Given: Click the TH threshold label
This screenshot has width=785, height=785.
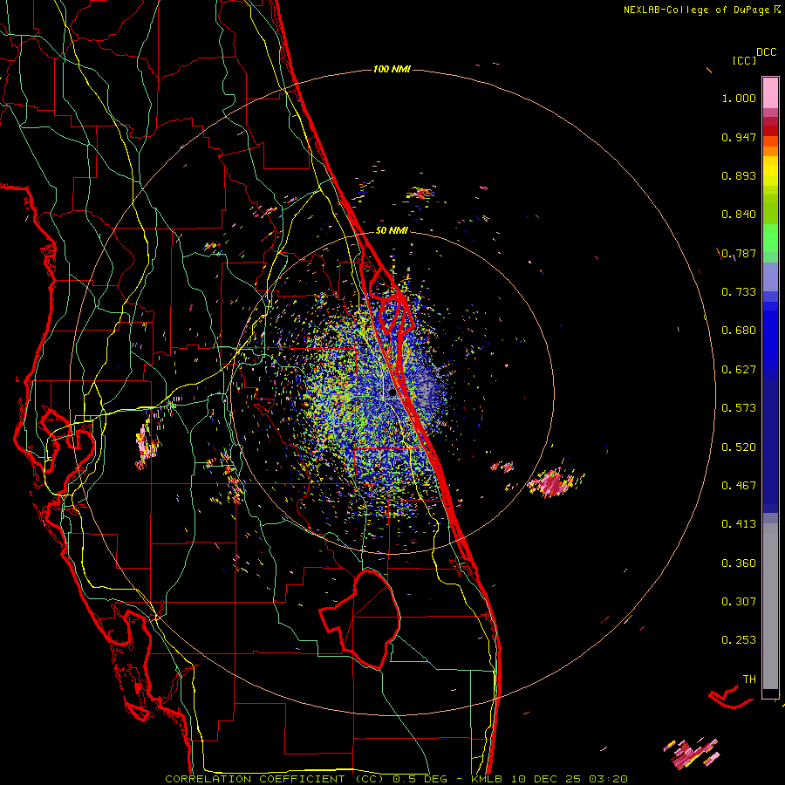Looking at the screenshot, I should click(749, 679).
